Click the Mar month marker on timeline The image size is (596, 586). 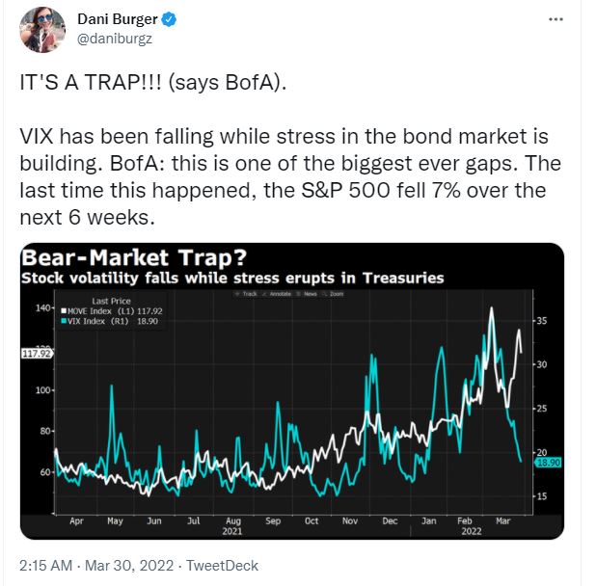click(501, 520)
